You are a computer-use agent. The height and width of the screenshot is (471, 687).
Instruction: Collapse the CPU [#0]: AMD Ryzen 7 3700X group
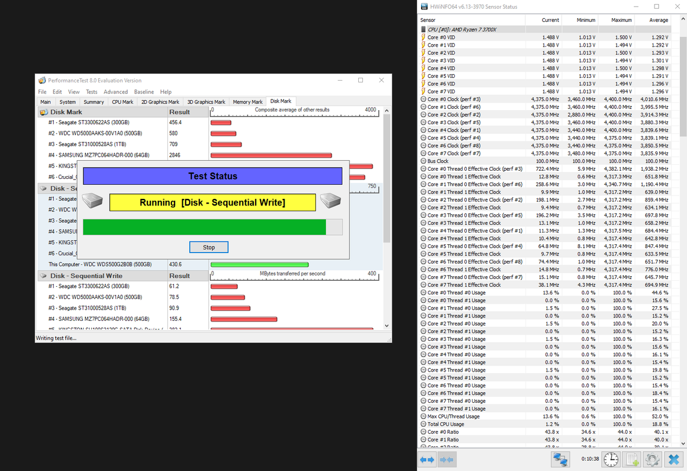coord(463,29)
